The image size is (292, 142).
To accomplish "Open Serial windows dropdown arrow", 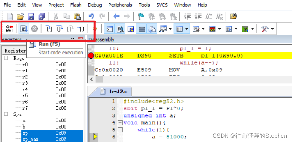I will (x=203, y=29).
